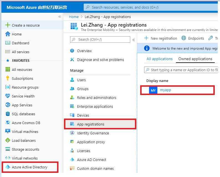This screenshot has width=220, height=177.
Task: Collapse the directory menu pane
Action: pyautogui.click(x=134, y=40)
